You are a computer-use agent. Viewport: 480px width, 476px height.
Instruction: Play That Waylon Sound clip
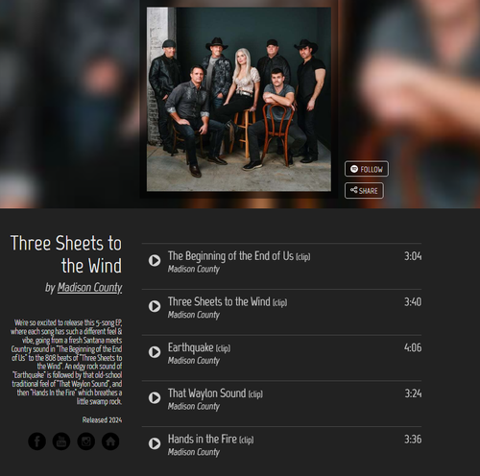(155, 397)
